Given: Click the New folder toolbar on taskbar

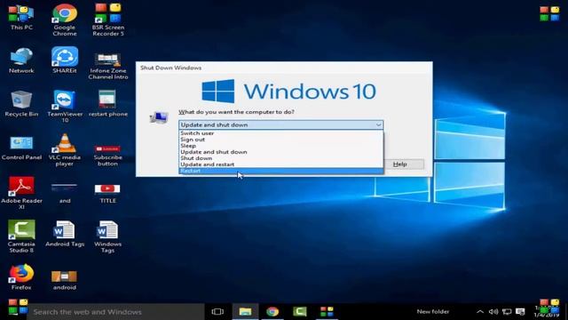Looking at the screenshot, I should (433, 311).
